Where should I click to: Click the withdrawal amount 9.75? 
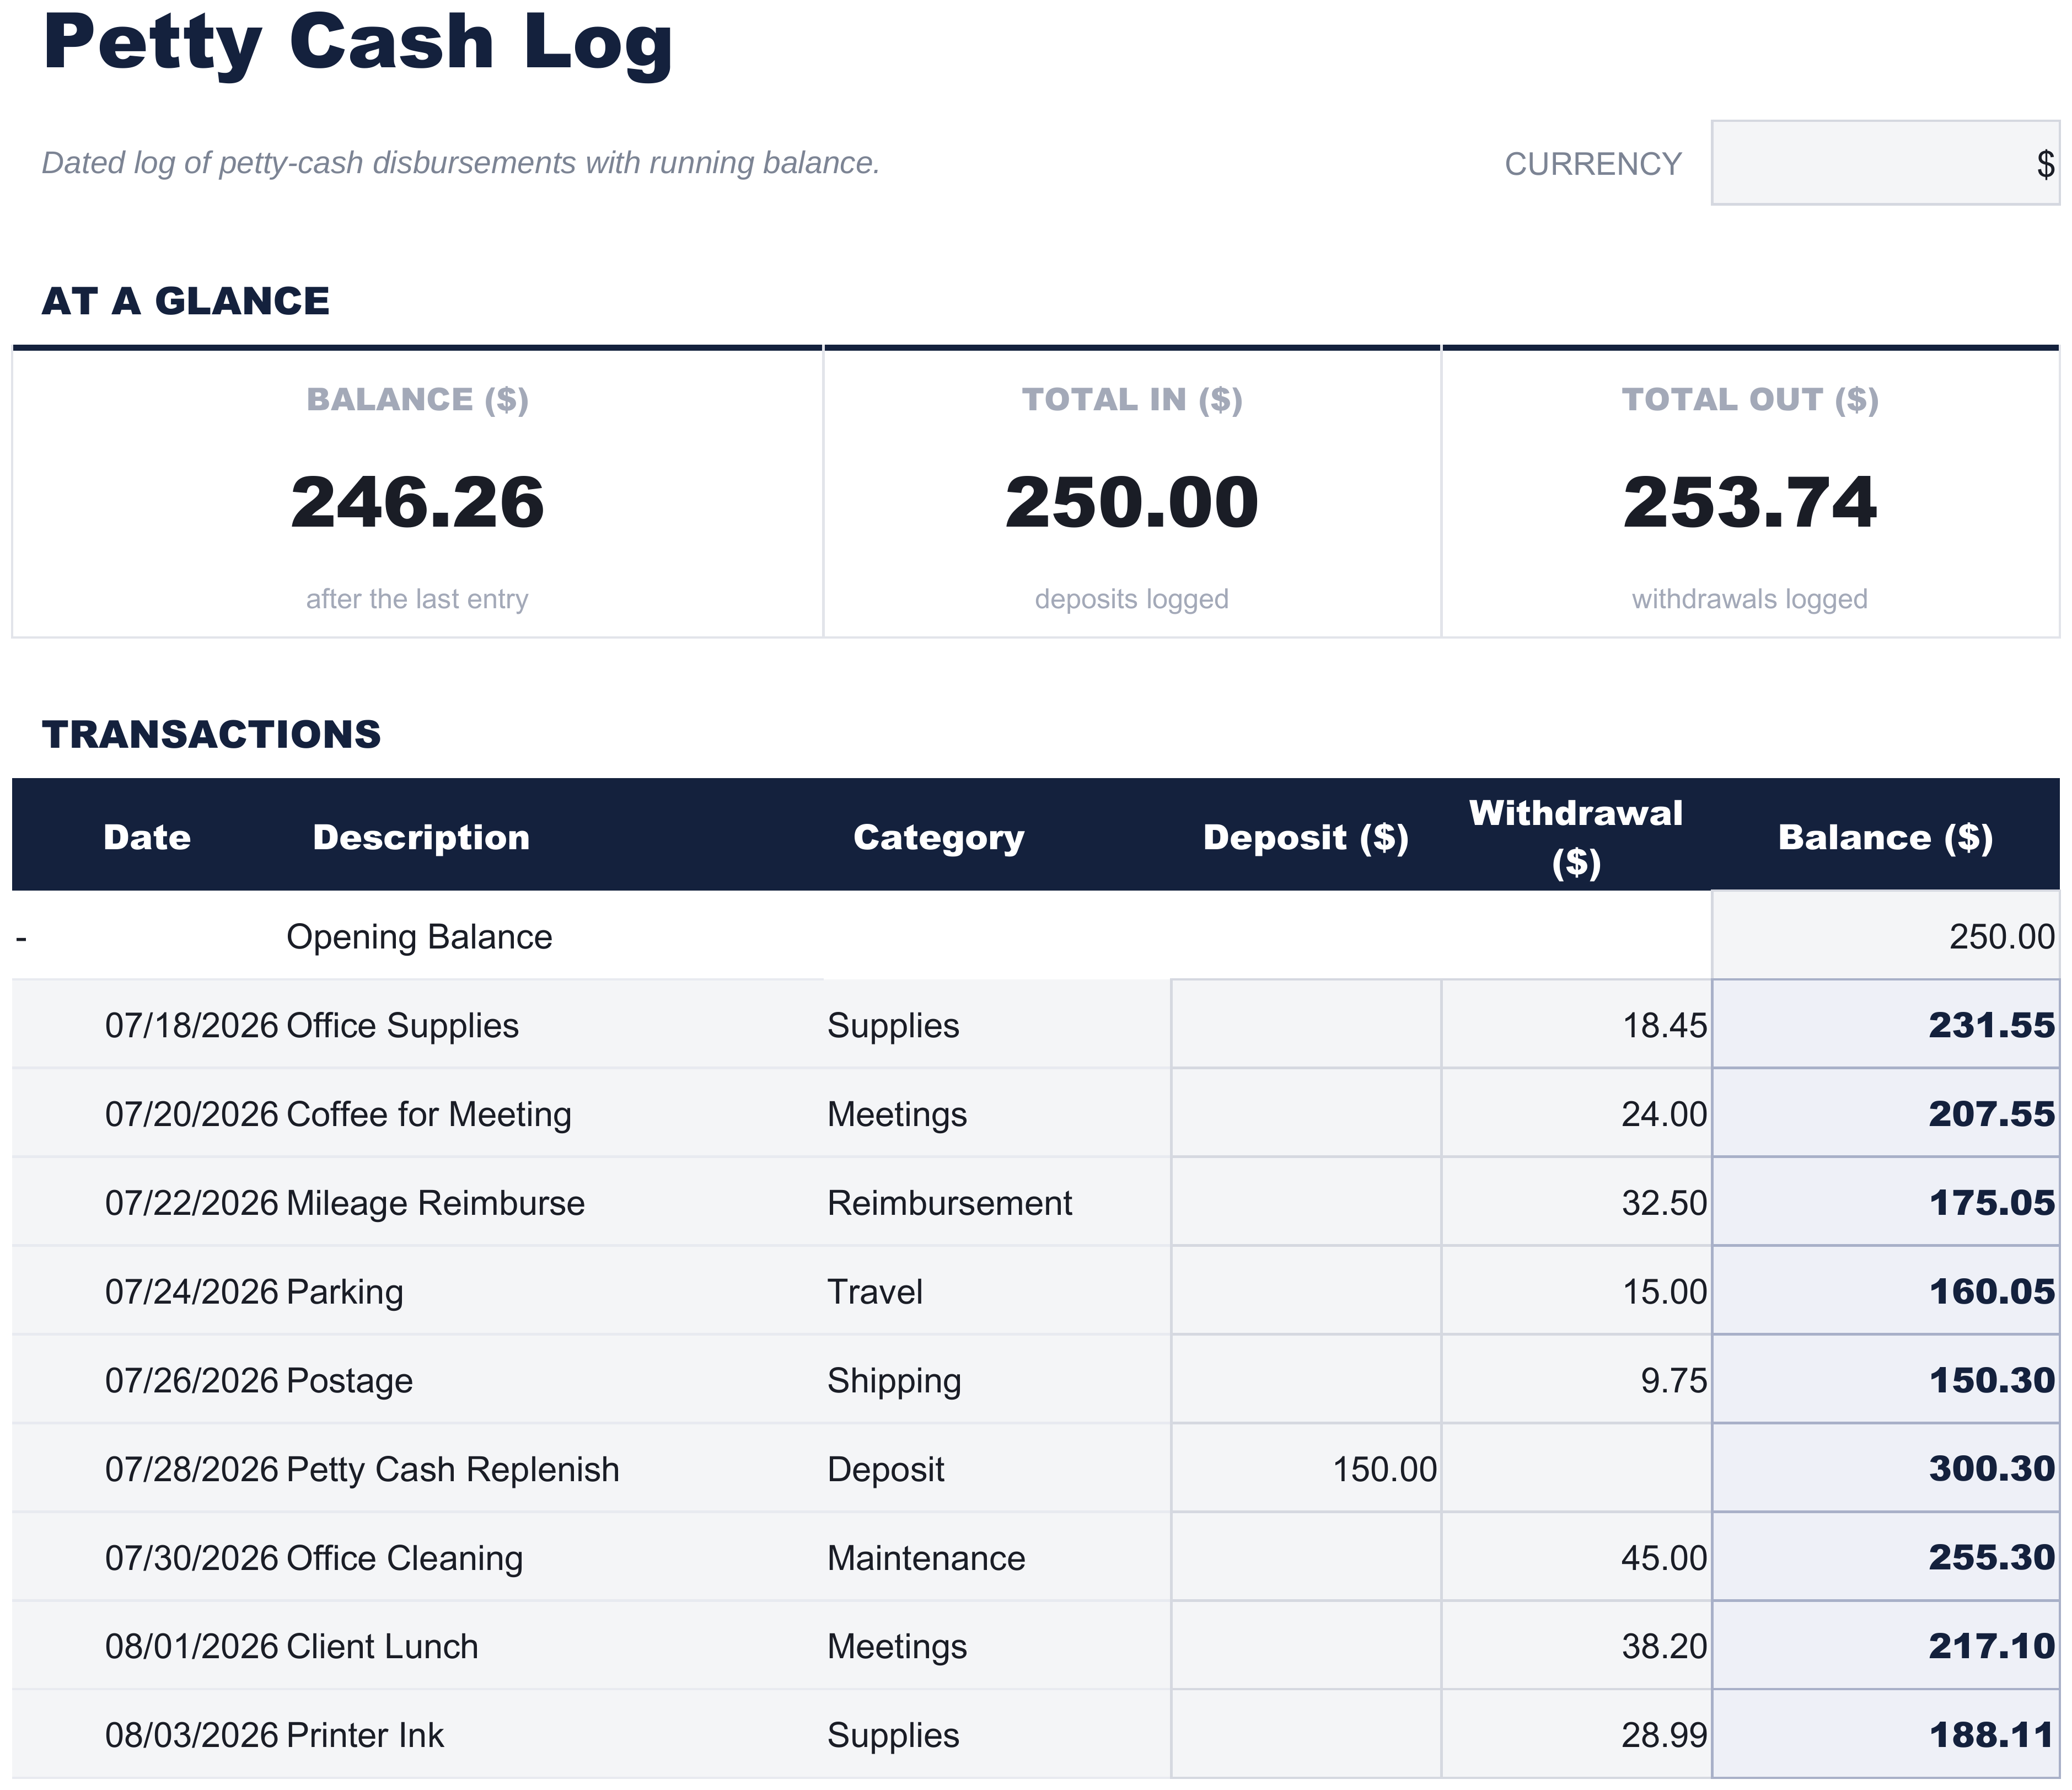[x=1576, y=1380]
